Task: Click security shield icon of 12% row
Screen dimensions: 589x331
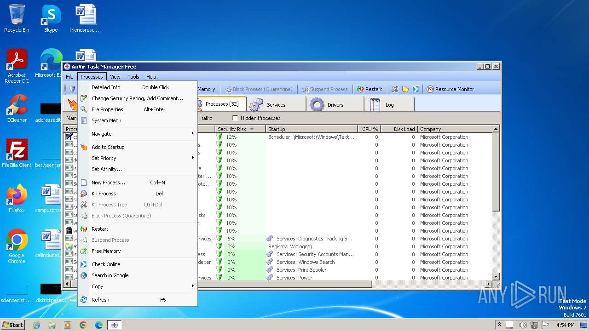Action: tap(219, 137)
